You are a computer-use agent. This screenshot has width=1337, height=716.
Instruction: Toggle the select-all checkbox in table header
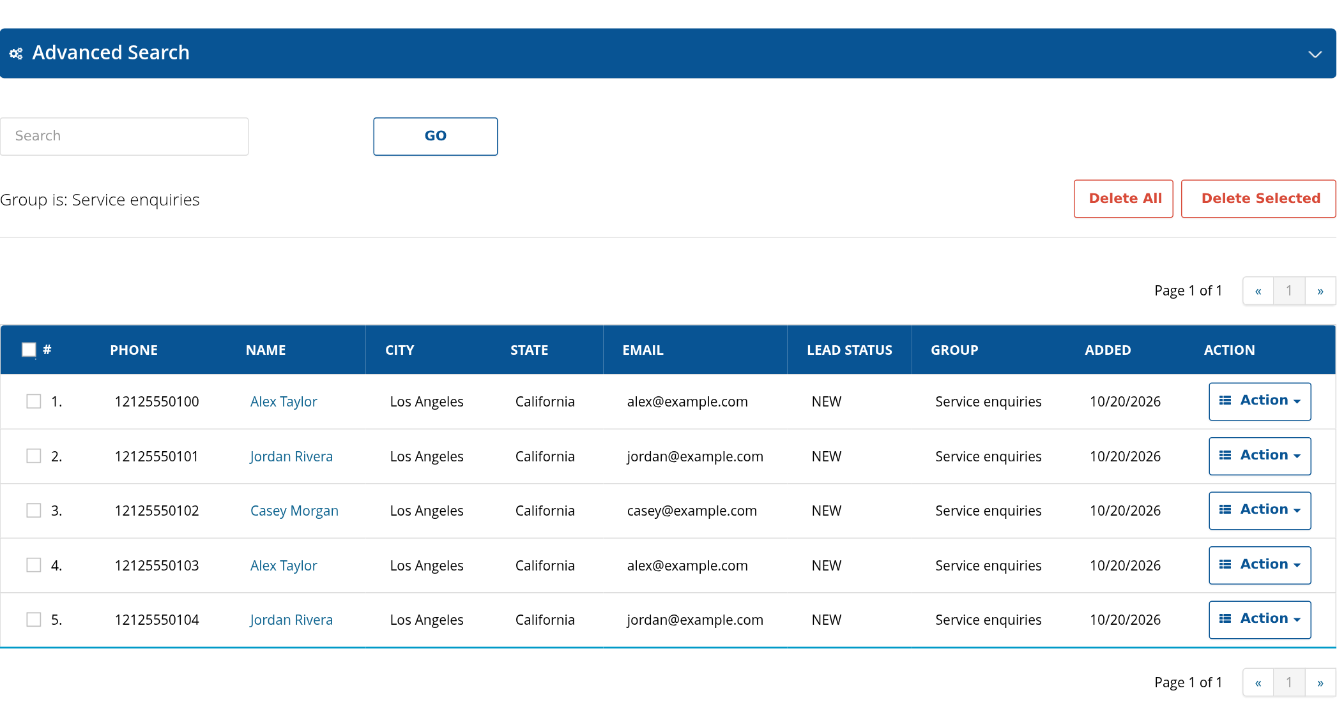[29, 350]
